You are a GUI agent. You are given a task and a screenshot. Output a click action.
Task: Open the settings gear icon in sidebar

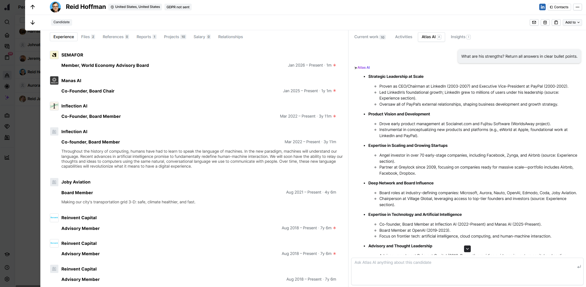pos(7,279)
